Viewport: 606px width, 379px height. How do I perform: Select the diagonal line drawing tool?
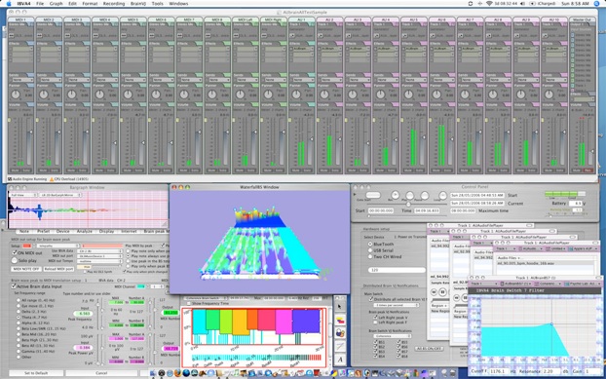coord(340,346)
